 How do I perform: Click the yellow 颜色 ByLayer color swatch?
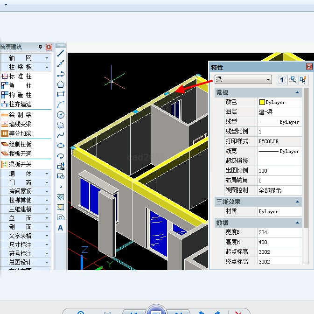pos(262,102)
